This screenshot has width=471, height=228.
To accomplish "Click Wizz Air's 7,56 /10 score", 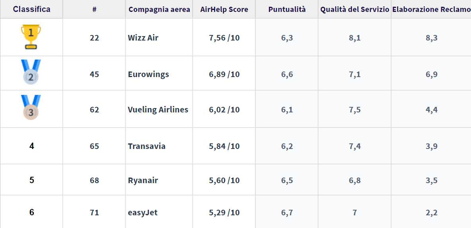I will pyautogui.click(x=224, y=38).
